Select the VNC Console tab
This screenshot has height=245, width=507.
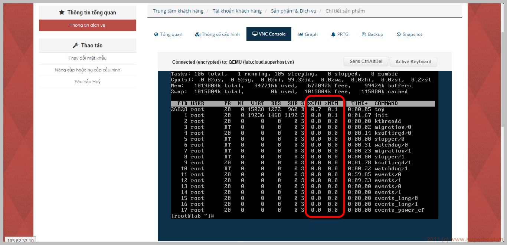click(x=269, y=34)
